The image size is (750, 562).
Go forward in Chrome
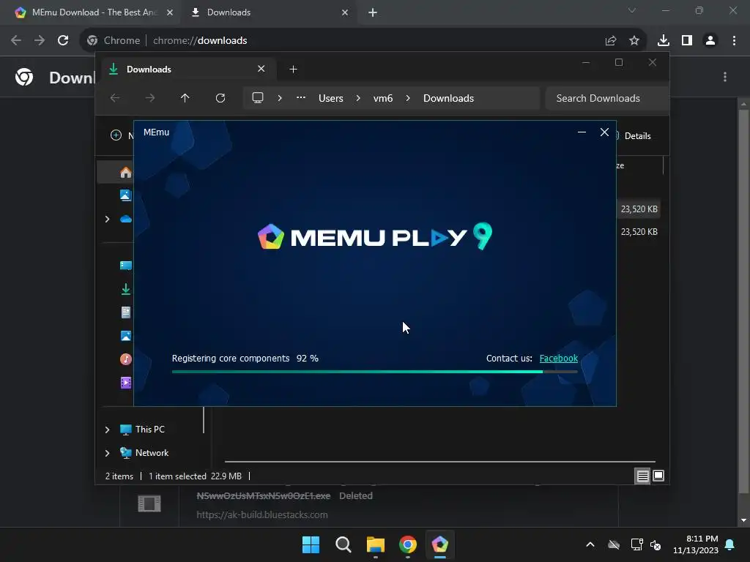[x=40, y=41]
